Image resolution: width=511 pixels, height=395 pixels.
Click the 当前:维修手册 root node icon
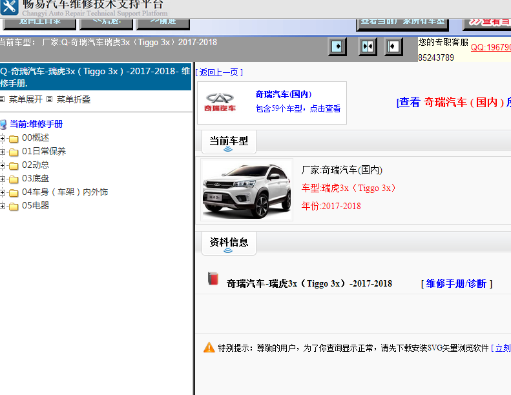tap(3, 124)
